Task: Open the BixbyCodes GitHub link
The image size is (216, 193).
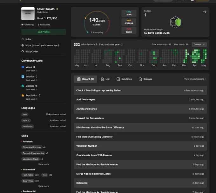Action: click(x=32, y=51)
